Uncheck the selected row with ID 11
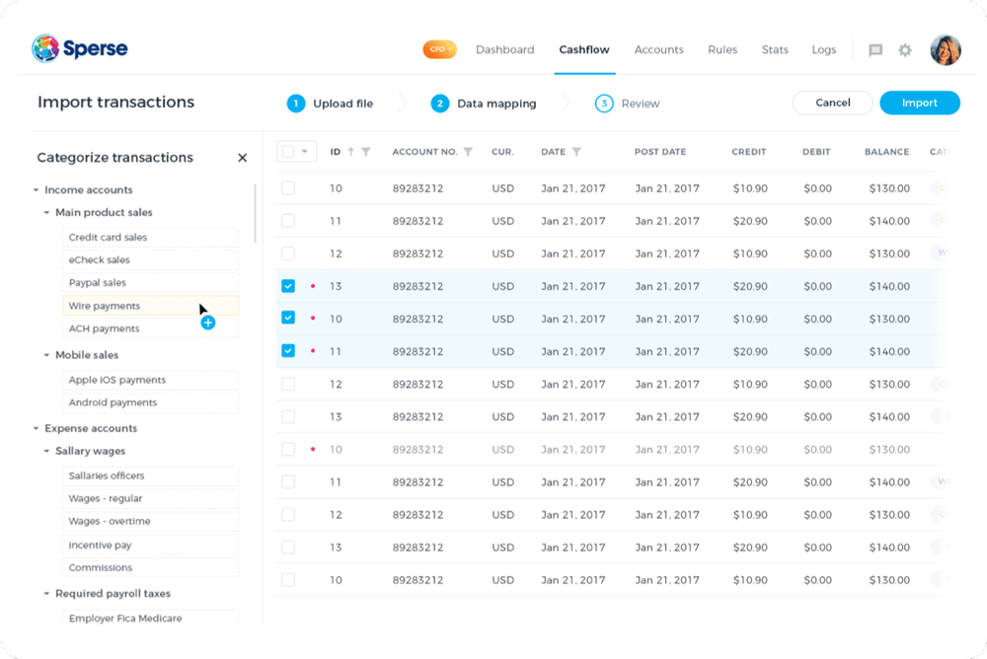The width and height of the screenshot is (987, 659). tap(288, 351)
